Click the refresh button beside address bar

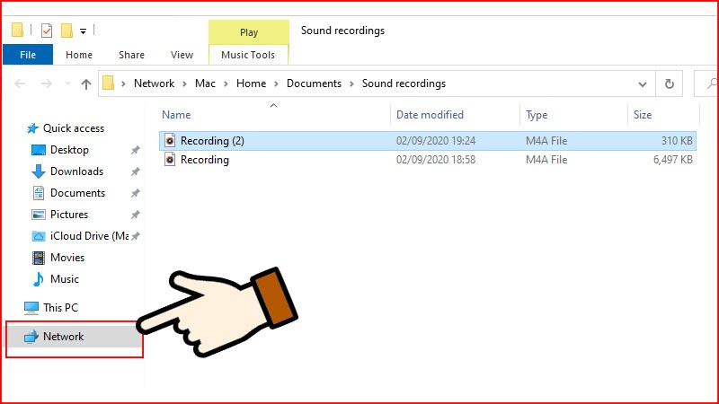tap(669, 83)
